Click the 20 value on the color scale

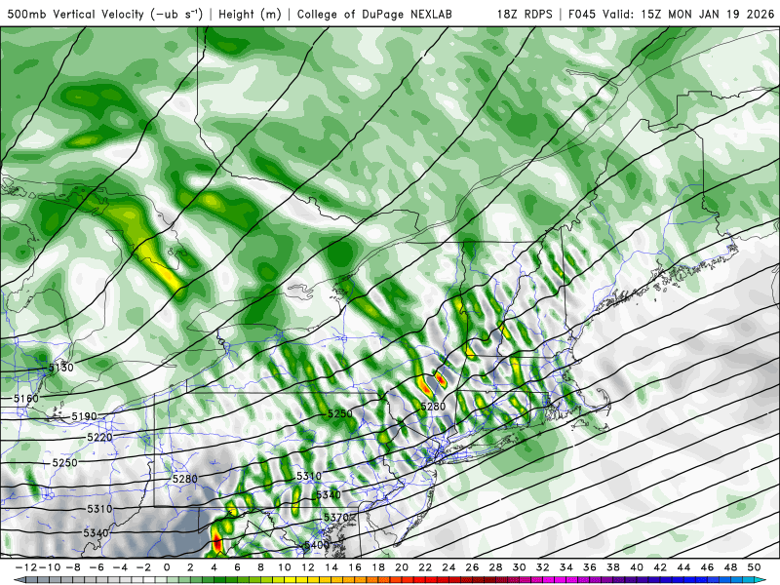(x=402, y=567)
